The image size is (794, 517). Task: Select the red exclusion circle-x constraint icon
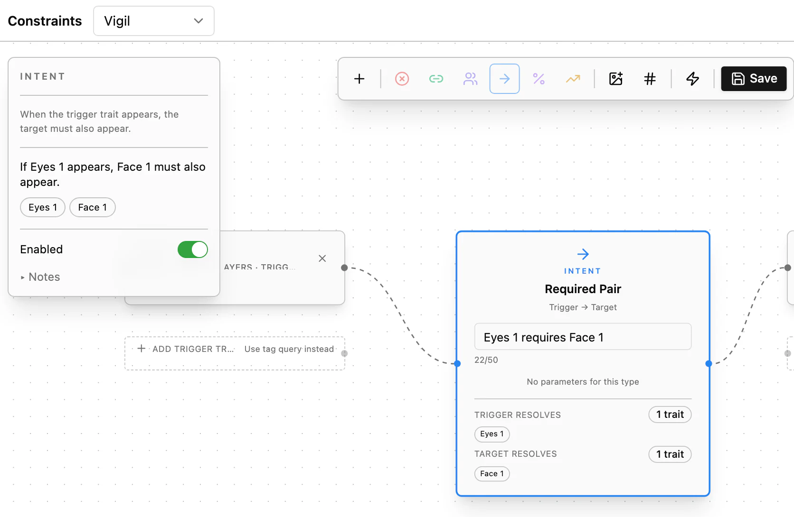pyautogui.click(x=402, y=79)
